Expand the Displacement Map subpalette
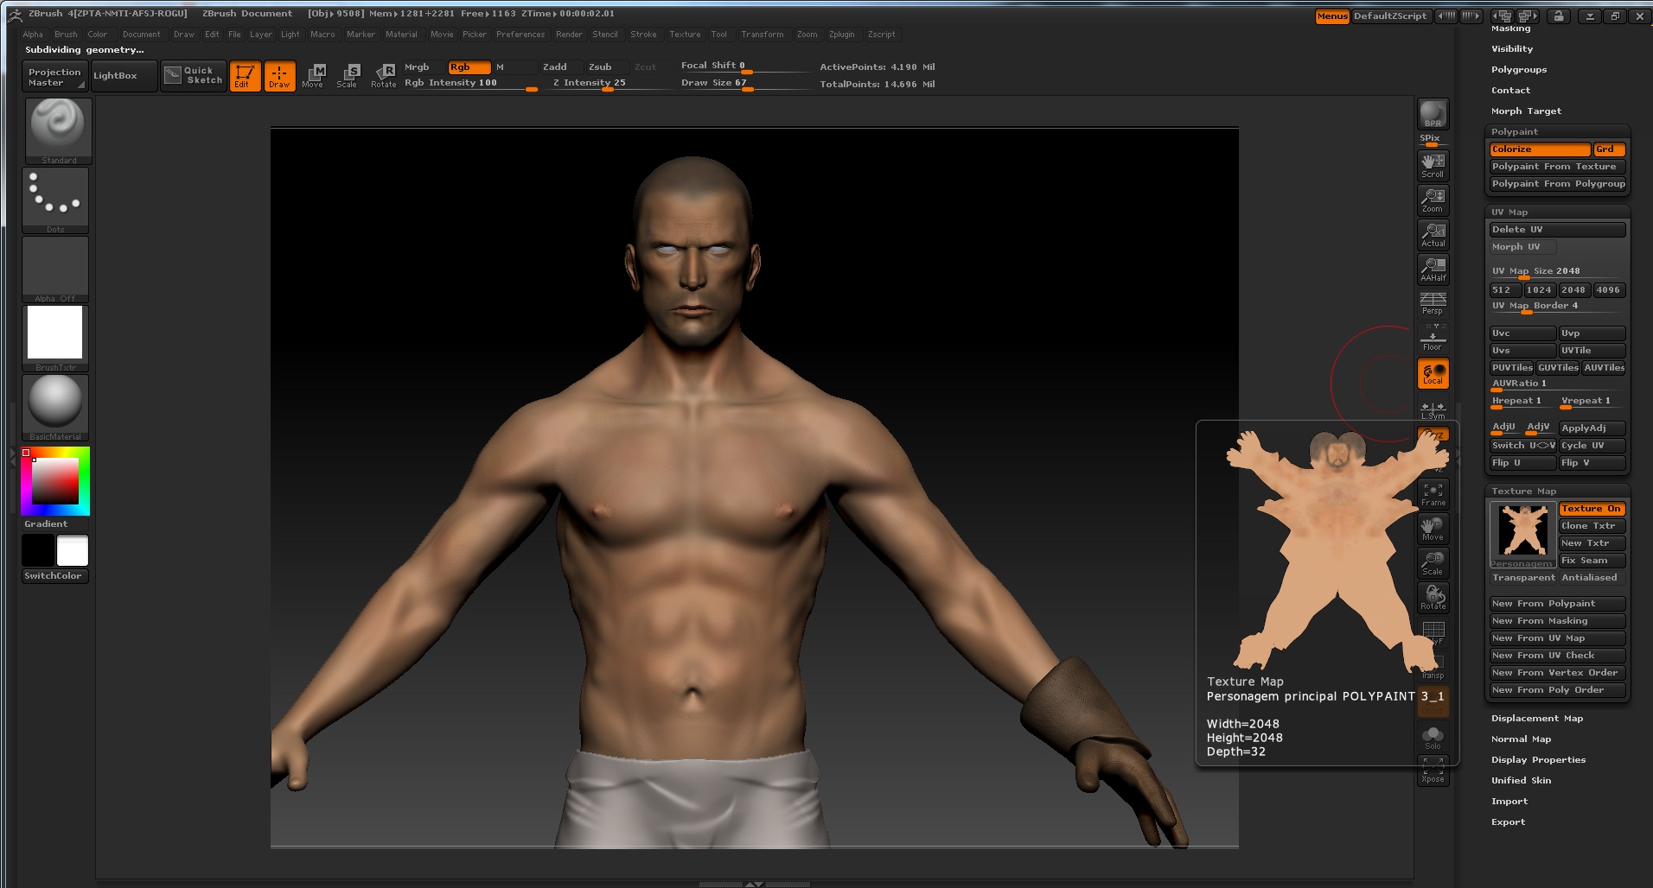Image resolution: width=1653 pixels, height=888 pixels. pos(1537,719)
